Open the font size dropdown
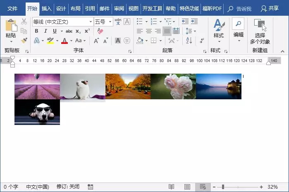289x192 pixels. tap(110, 22)
